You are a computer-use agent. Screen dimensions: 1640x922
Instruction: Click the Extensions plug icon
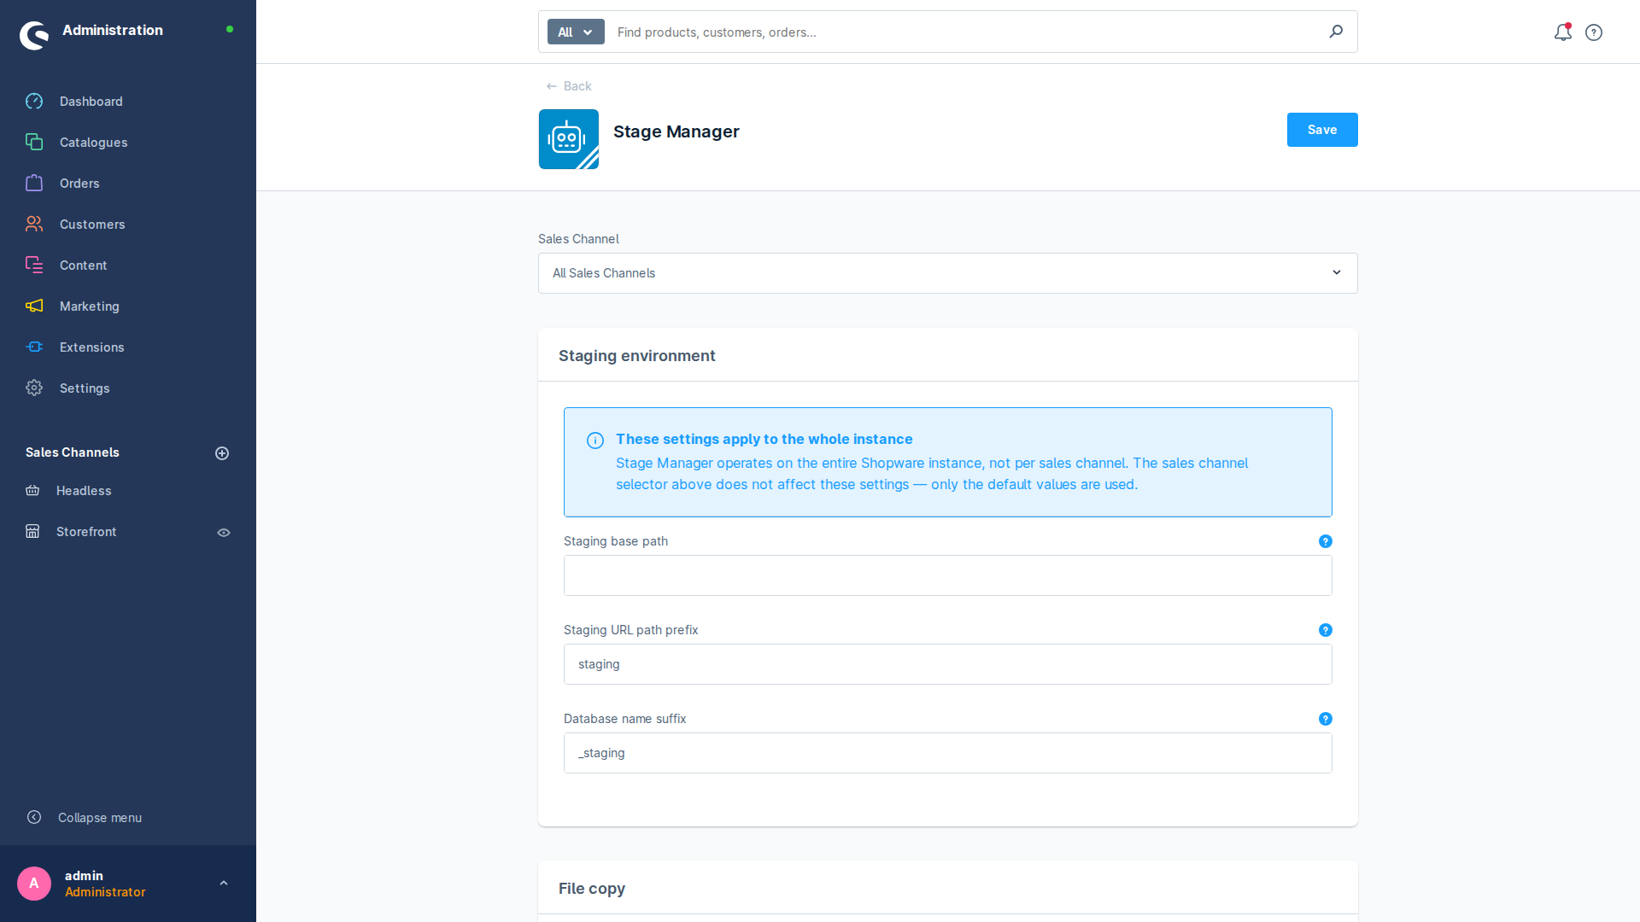[x=34, y=347]
